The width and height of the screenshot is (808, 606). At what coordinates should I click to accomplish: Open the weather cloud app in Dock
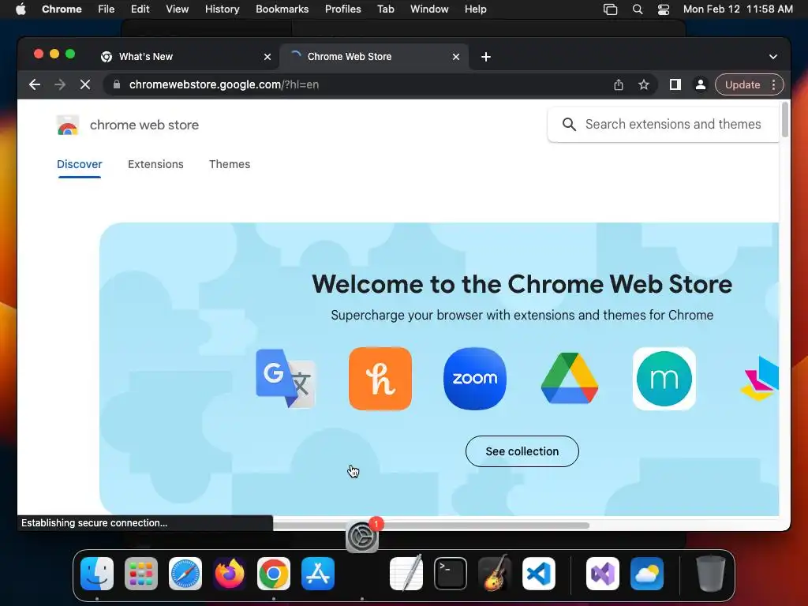pos(647,574)
